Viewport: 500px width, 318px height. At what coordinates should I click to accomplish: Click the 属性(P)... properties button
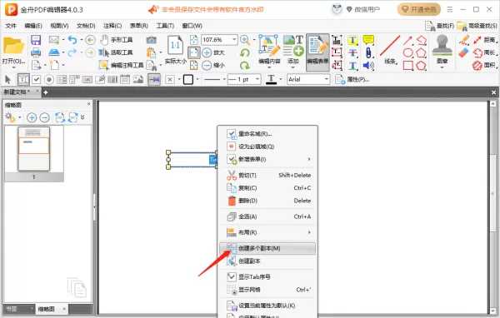[352, 79]
